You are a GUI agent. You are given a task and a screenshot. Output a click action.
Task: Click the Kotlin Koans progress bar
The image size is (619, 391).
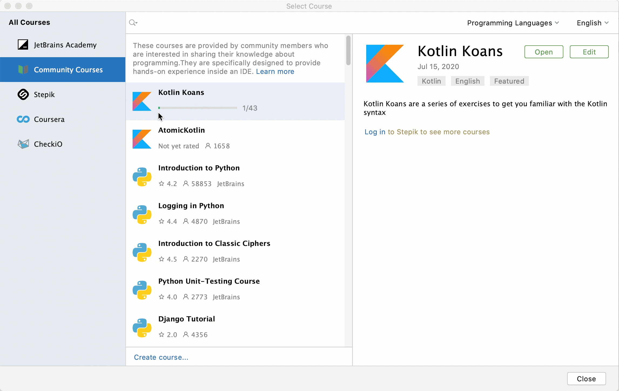198,108
